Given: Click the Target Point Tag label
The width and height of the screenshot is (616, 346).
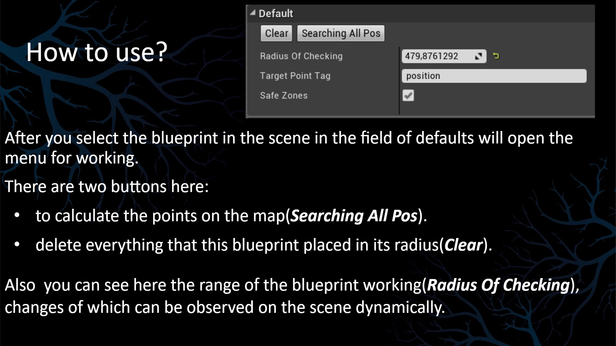Looking at the screenshot, I should (x=295, y=76).
